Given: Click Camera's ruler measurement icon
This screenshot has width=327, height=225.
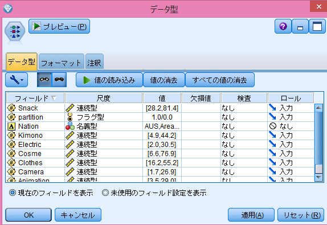Looking at the screenshot, I should [70, 172].
